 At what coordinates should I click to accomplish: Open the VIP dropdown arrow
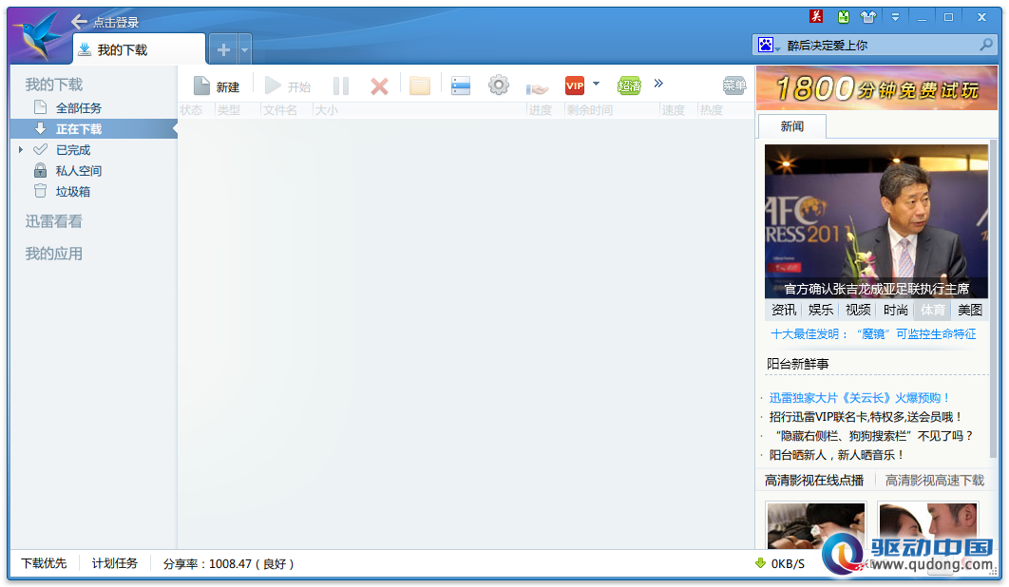(x=596, y=84)
